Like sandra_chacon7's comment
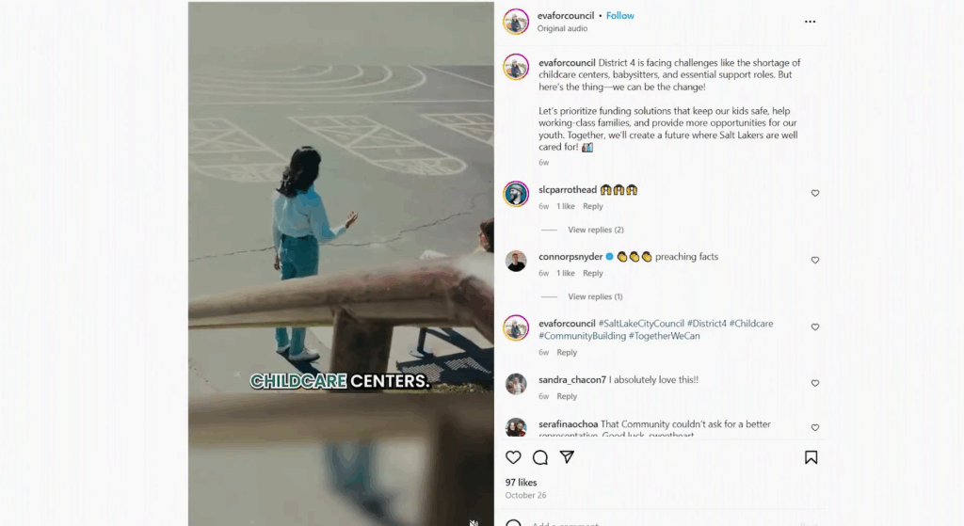The image size is (964, 526). click(815, 383)
